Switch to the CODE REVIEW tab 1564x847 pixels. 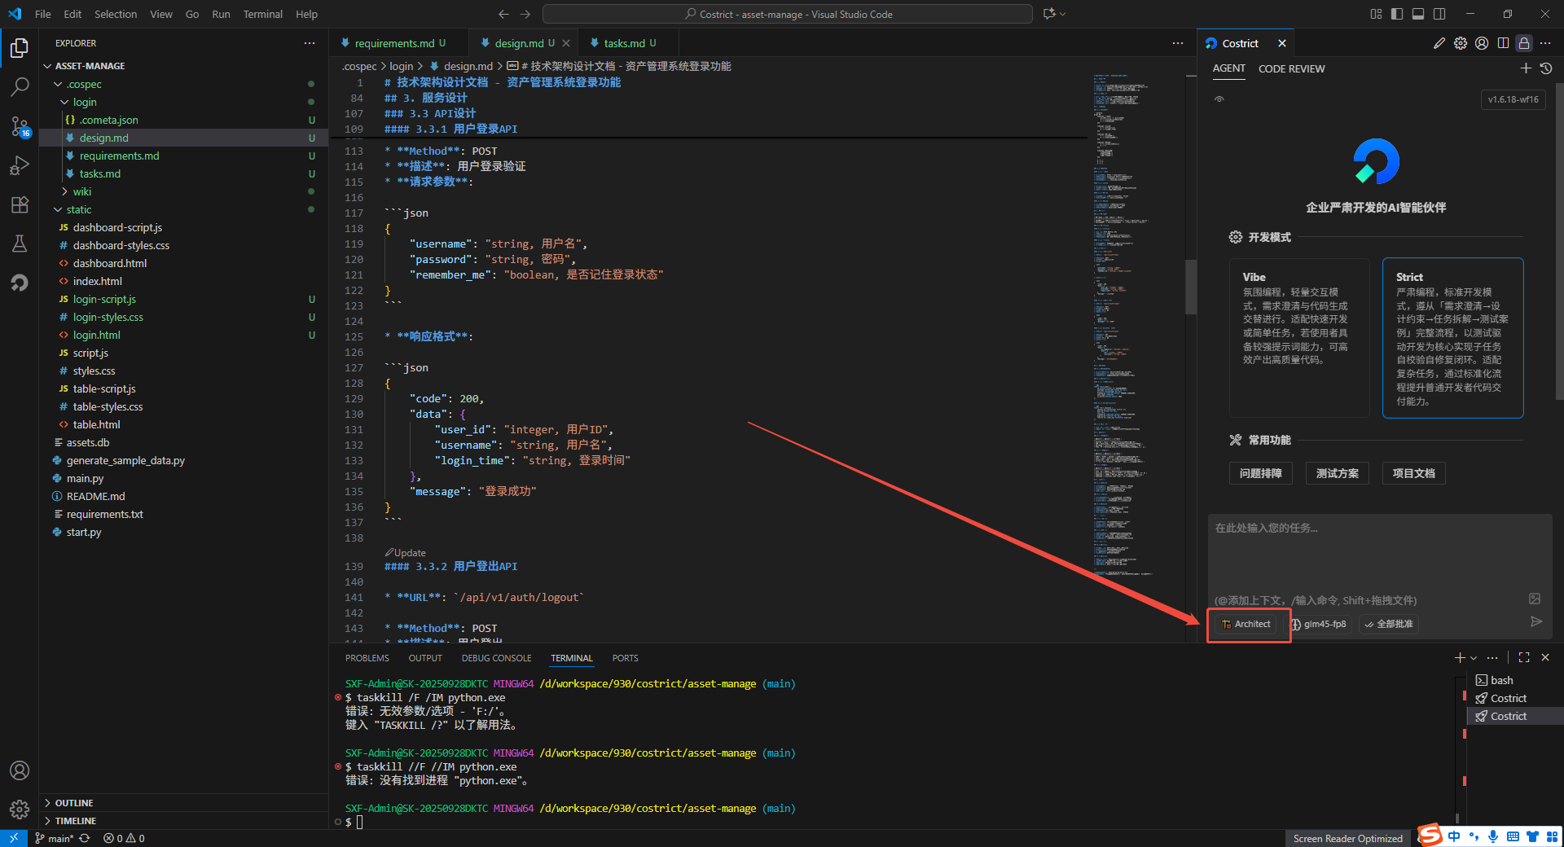click(1291, 68)
